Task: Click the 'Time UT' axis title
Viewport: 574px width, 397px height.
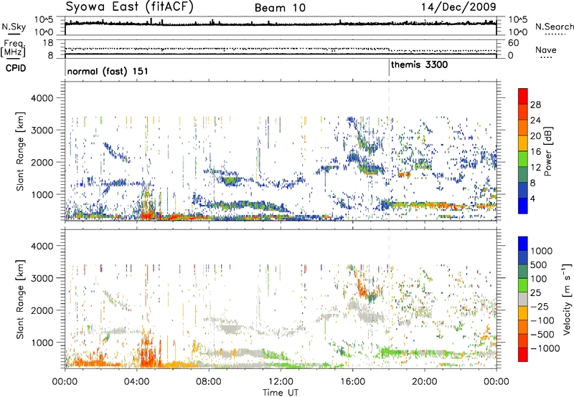Action: coord(281,393)
